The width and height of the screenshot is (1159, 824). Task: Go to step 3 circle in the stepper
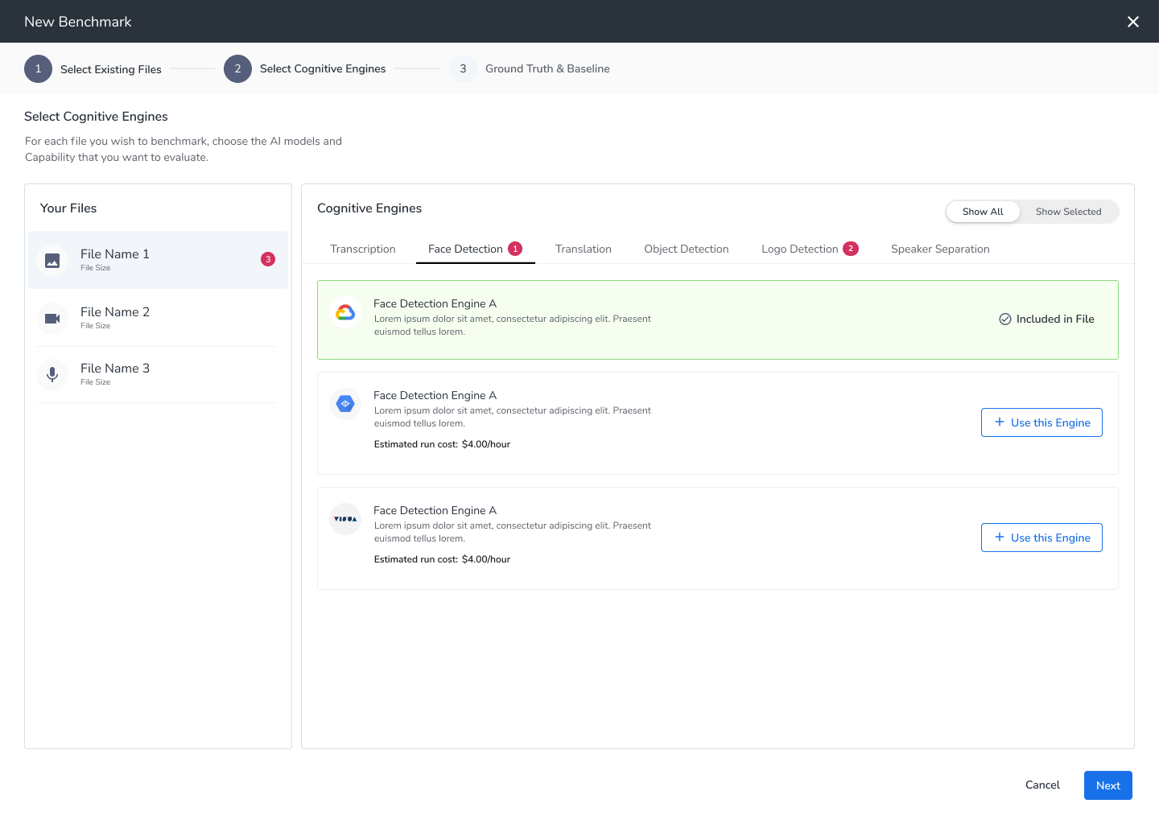point(463,69)
